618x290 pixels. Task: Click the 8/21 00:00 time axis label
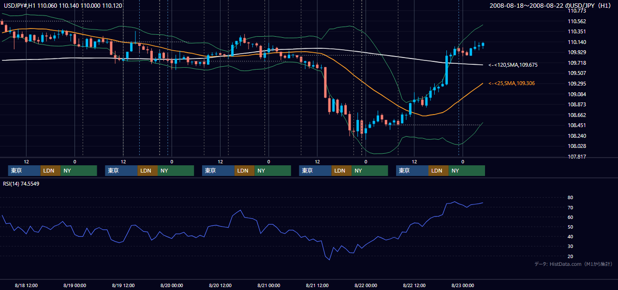tap(268, 285)
